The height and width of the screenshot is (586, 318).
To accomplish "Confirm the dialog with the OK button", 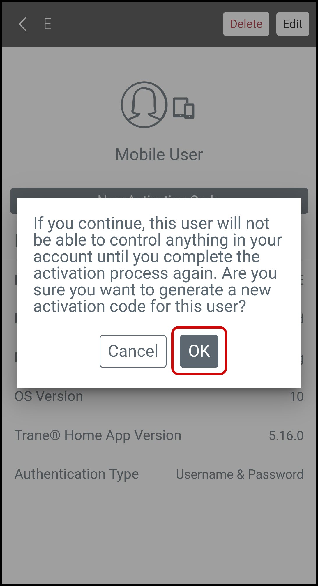I will coord(199,351).
